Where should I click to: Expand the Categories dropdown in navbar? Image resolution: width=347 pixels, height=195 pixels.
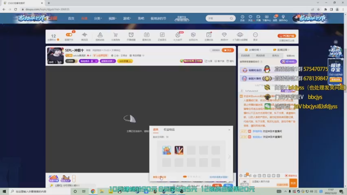[x=98, y=18]
